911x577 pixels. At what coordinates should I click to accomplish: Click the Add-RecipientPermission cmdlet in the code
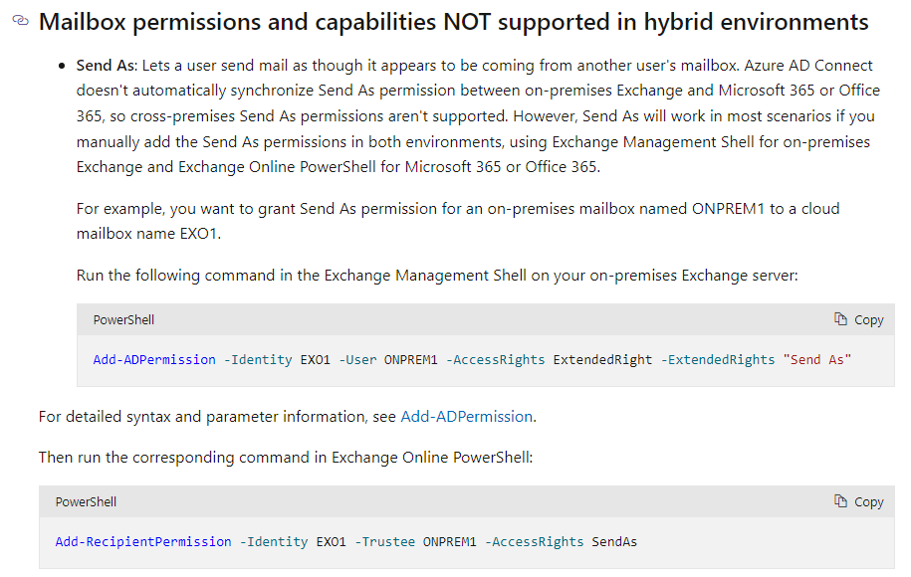tap(143, 542)
